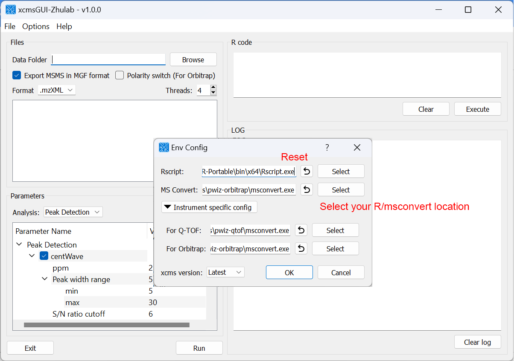Click the MS Convert path field
514x361 pixels.
(249, 190)
